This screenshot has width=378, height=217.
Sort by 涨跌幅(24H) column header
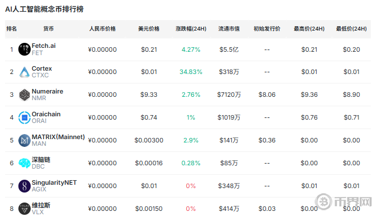[191, 29]
